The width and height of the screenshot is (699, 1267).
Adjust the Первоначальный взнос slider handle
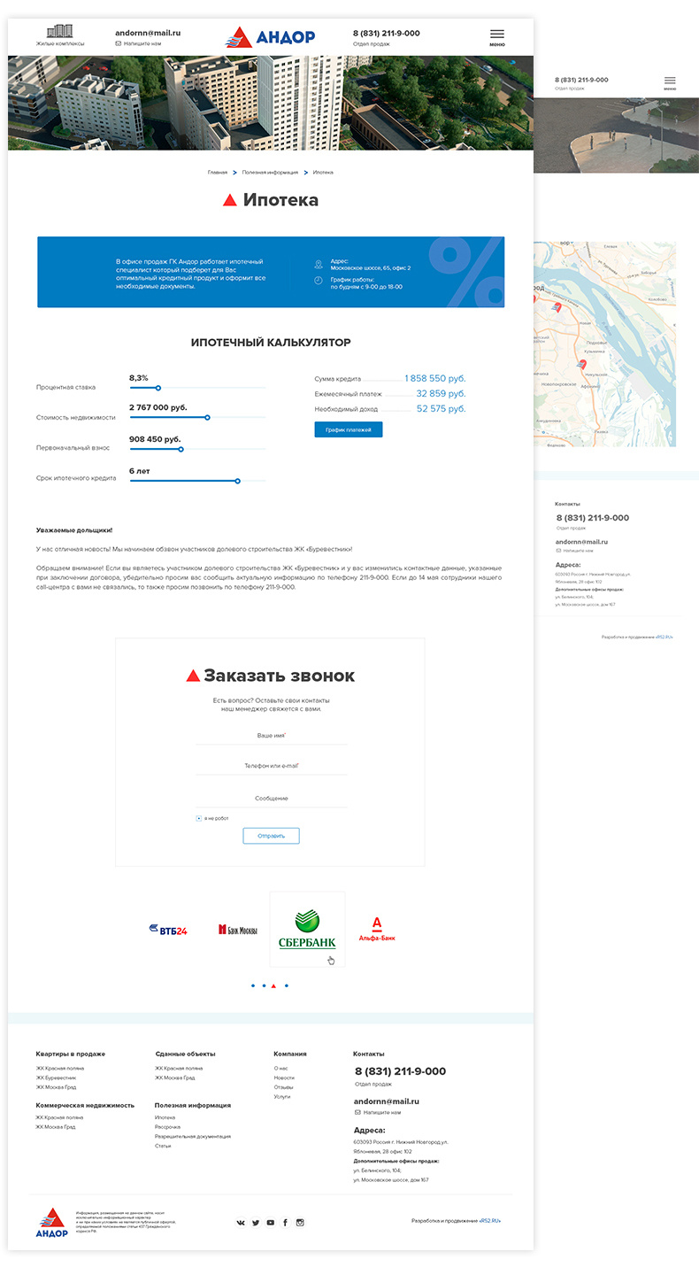click(x=181, y=449)
